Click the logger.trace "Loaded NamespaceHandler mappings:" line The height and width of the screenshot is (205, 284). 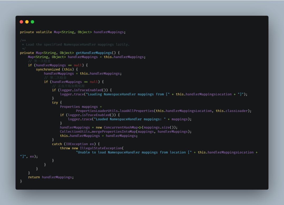[x=130, y=119]
